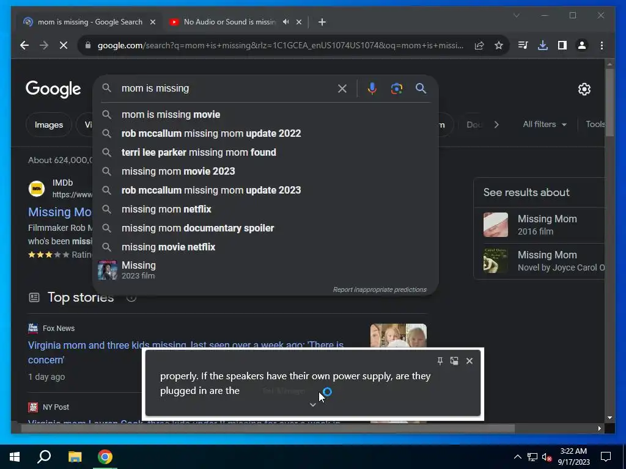
Task: Open Chrome downloads icon
Action: pos(543,45)
